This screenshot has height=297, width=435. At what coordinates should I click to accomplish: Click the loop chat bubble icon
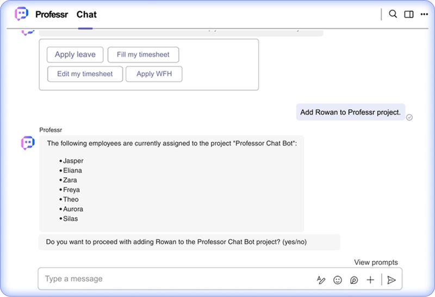[x=354, y=280]
